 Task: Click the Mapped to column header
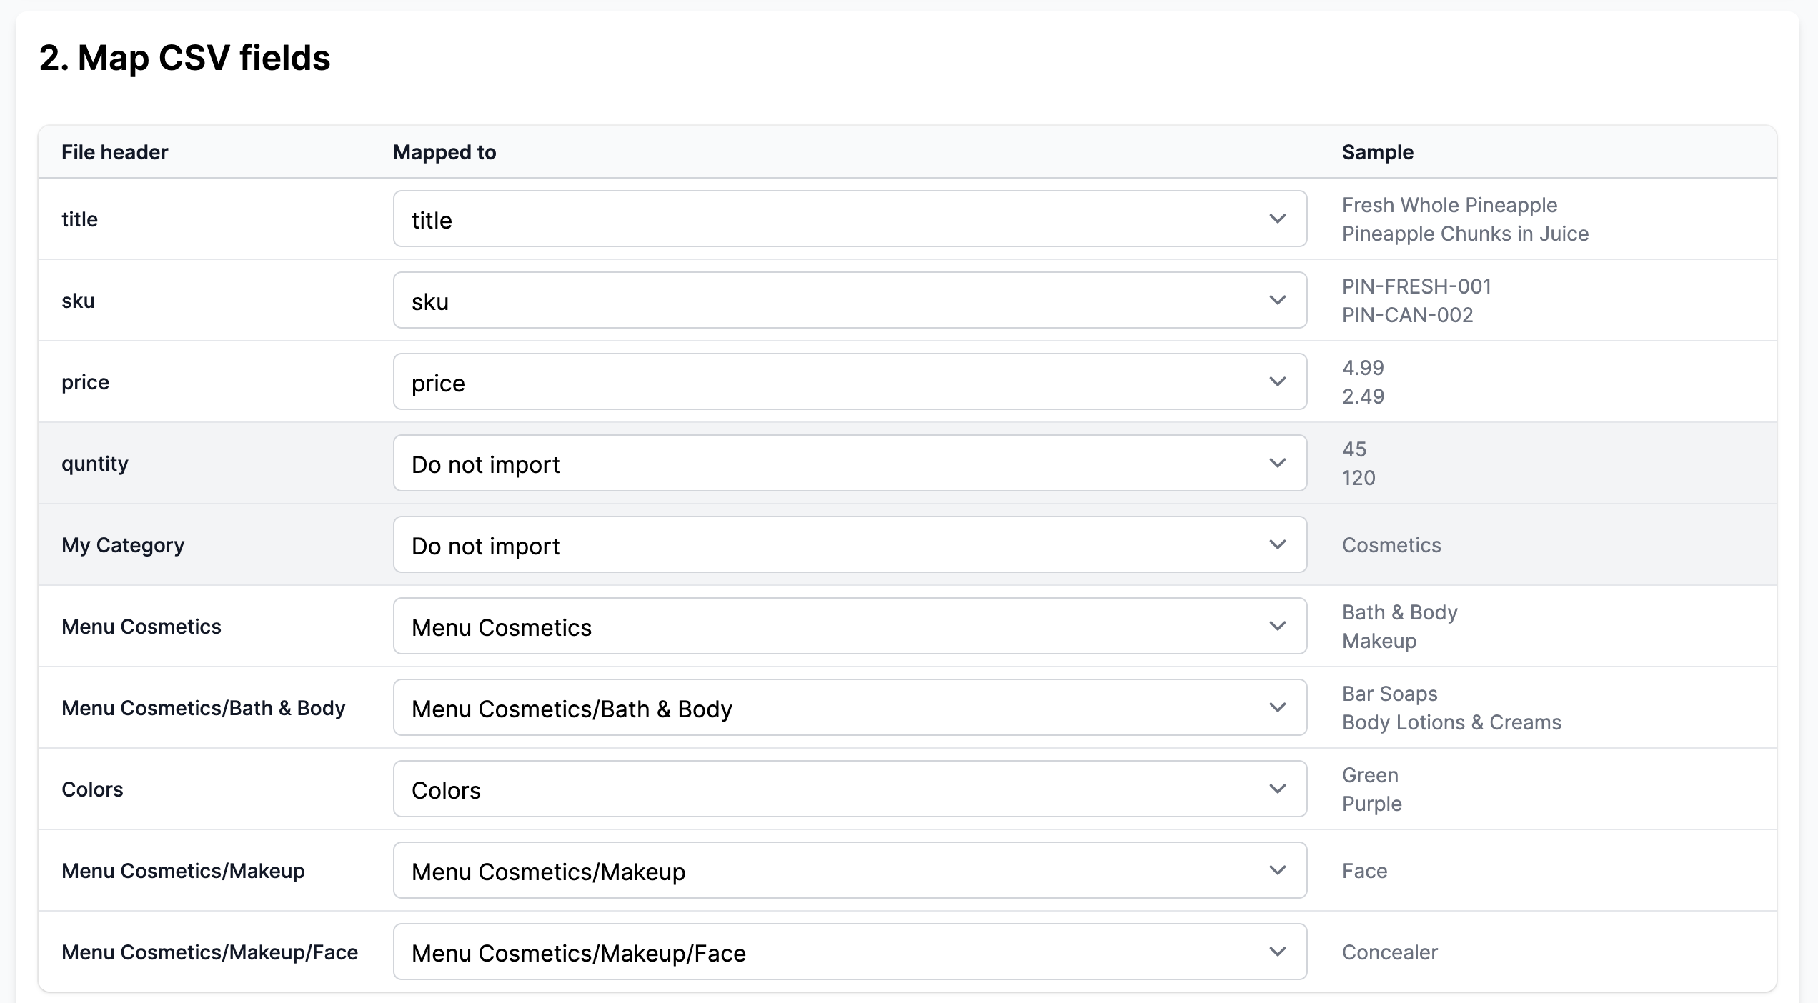(x=444, y=152)
